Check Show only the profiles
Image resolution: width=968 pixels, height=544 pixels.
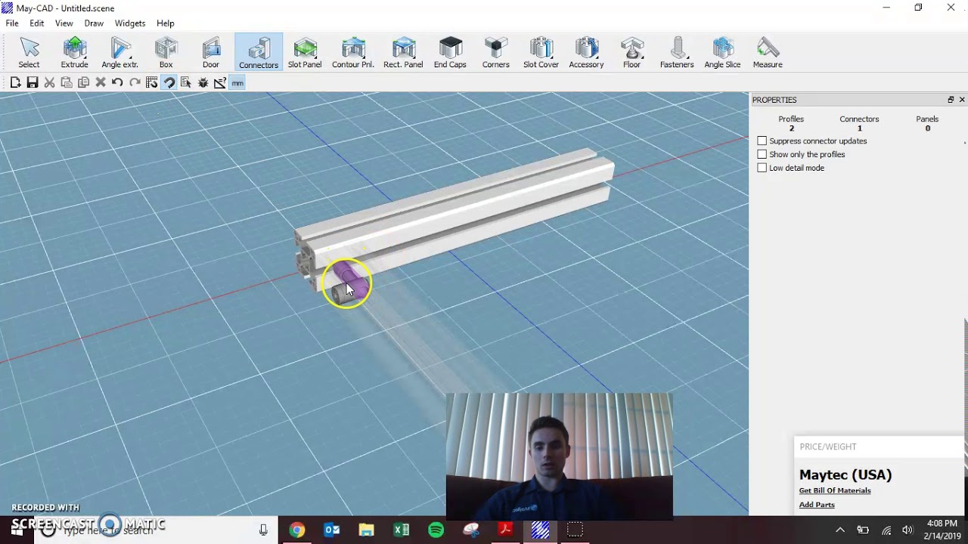coord(762,154)
